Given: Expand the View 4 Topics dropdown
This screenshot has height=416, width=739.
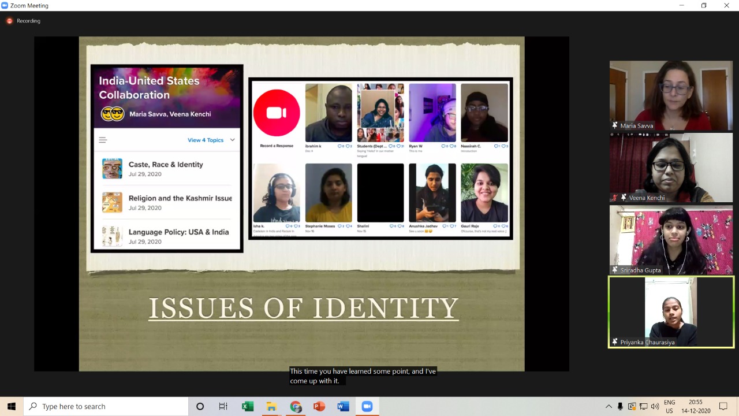Looking at the screenshot, I should tap(211, 140).
